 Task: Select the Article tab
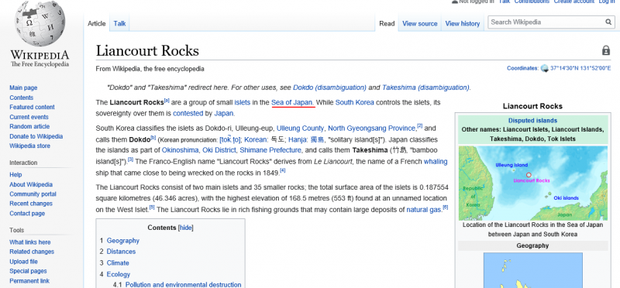tap(96, 24)
